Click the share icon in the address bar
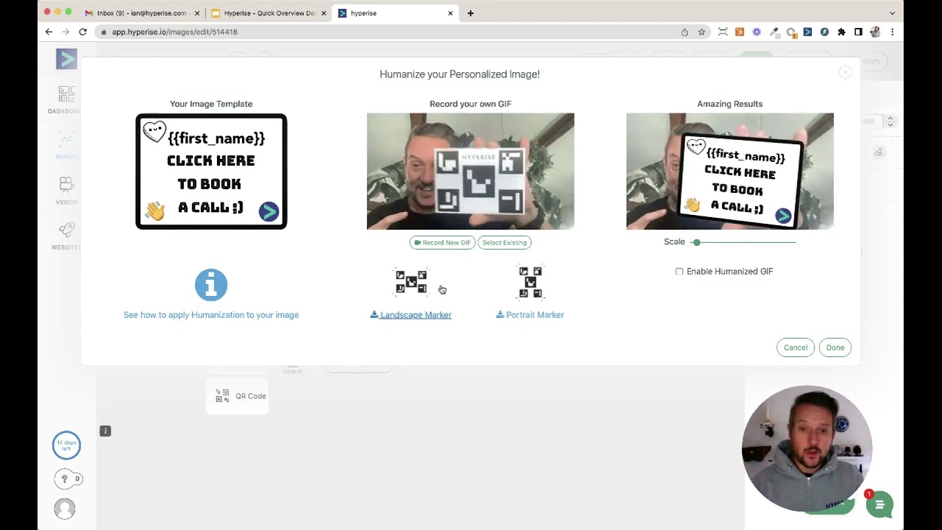The width and height of the screenshot is (942, 530). 684,32
